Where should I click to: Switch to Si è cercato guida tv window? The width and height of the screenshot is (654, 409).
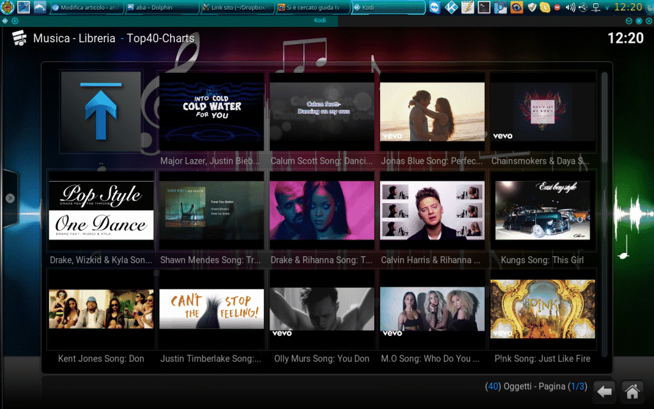point(313,8)
